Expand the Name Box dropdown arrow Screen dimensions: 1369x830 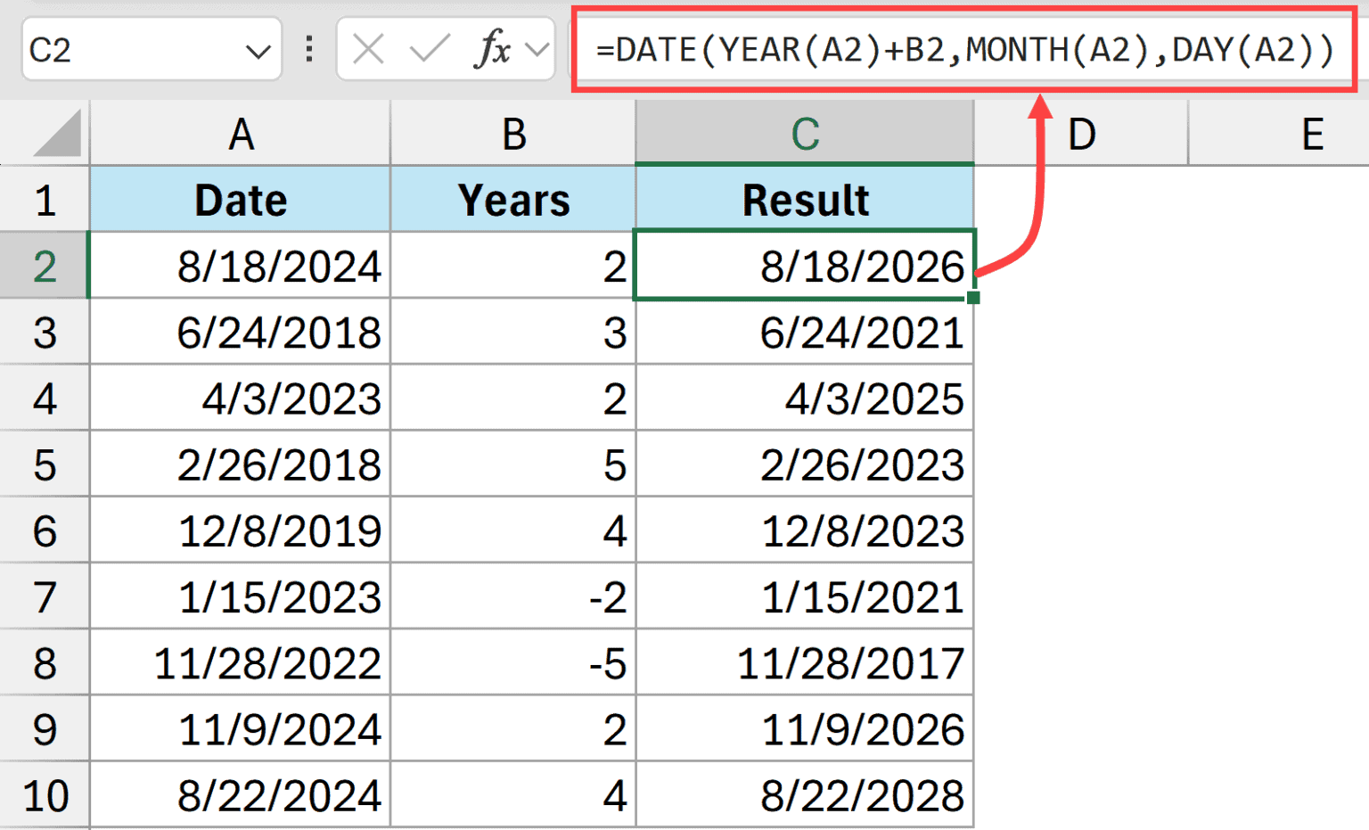point(258,52)
